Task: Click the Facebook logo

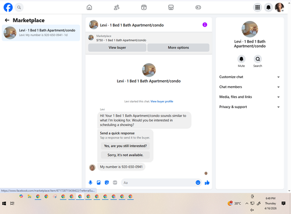Action: pyautogui.click(x=8, y=8)
